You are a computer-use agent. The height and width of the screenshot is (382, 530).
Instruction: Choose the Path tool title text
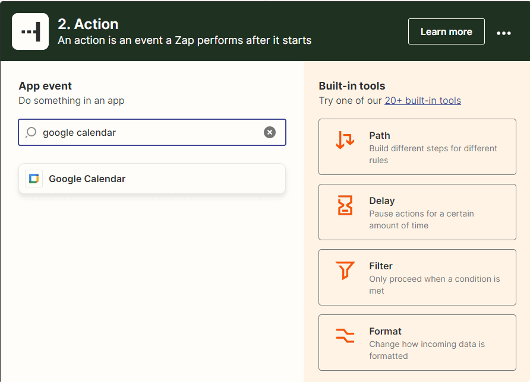pos(380,135)
